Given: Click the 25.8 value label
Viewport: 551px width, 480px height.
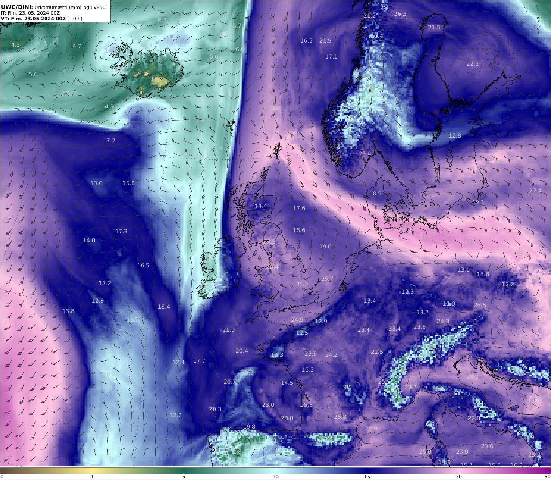Looking at the screenshot, I should coord(340,416).
